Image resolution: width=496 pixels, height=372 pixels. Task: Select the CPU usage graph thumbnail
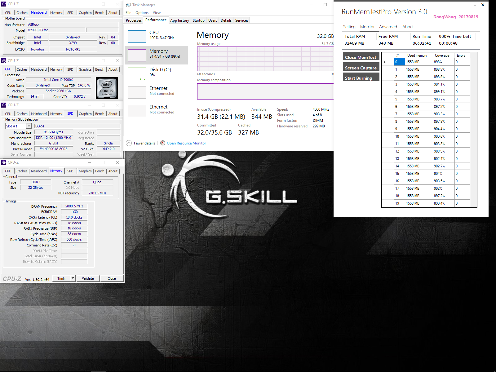tap(137, 37)
